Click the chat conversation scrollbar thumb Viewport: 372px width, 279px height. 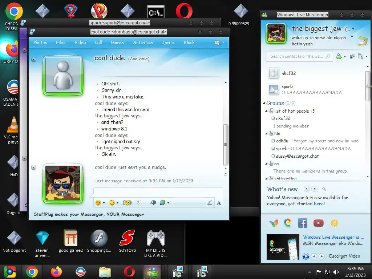point(226,145)
